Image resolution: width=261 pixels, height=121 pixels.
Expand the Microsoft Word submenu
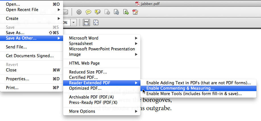[x=102, y=38]
